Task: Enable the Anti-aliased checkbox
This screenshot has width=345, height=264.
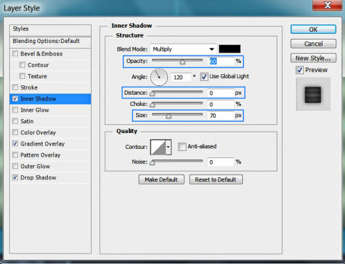Action: (182, 147)
